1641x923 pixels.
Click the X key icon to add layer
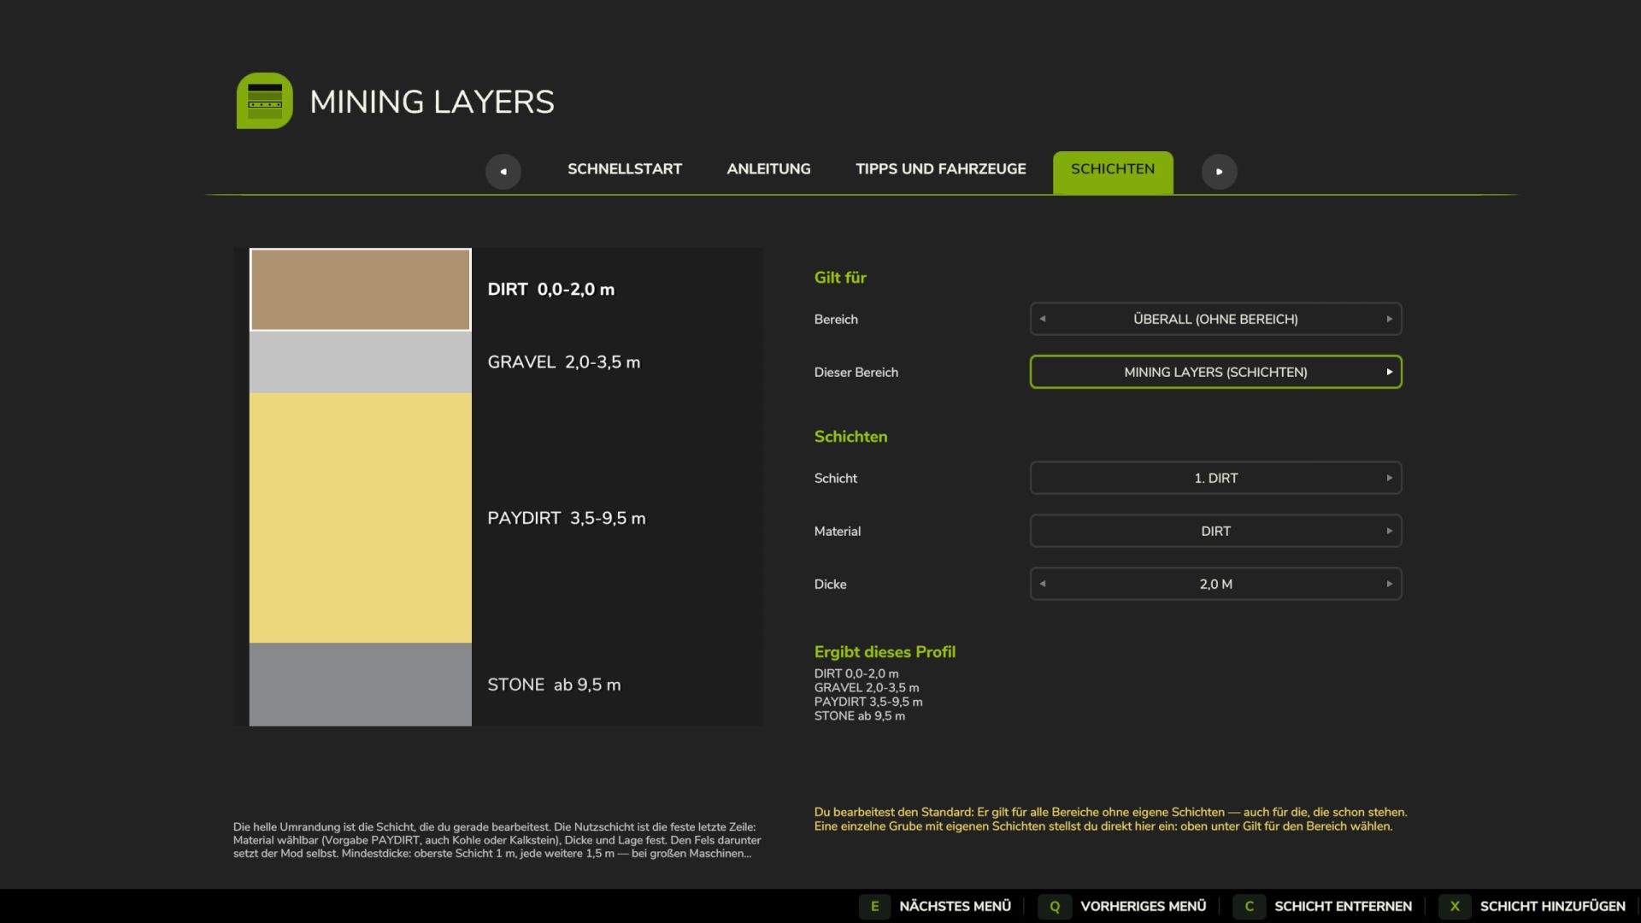pos(1455,907)
